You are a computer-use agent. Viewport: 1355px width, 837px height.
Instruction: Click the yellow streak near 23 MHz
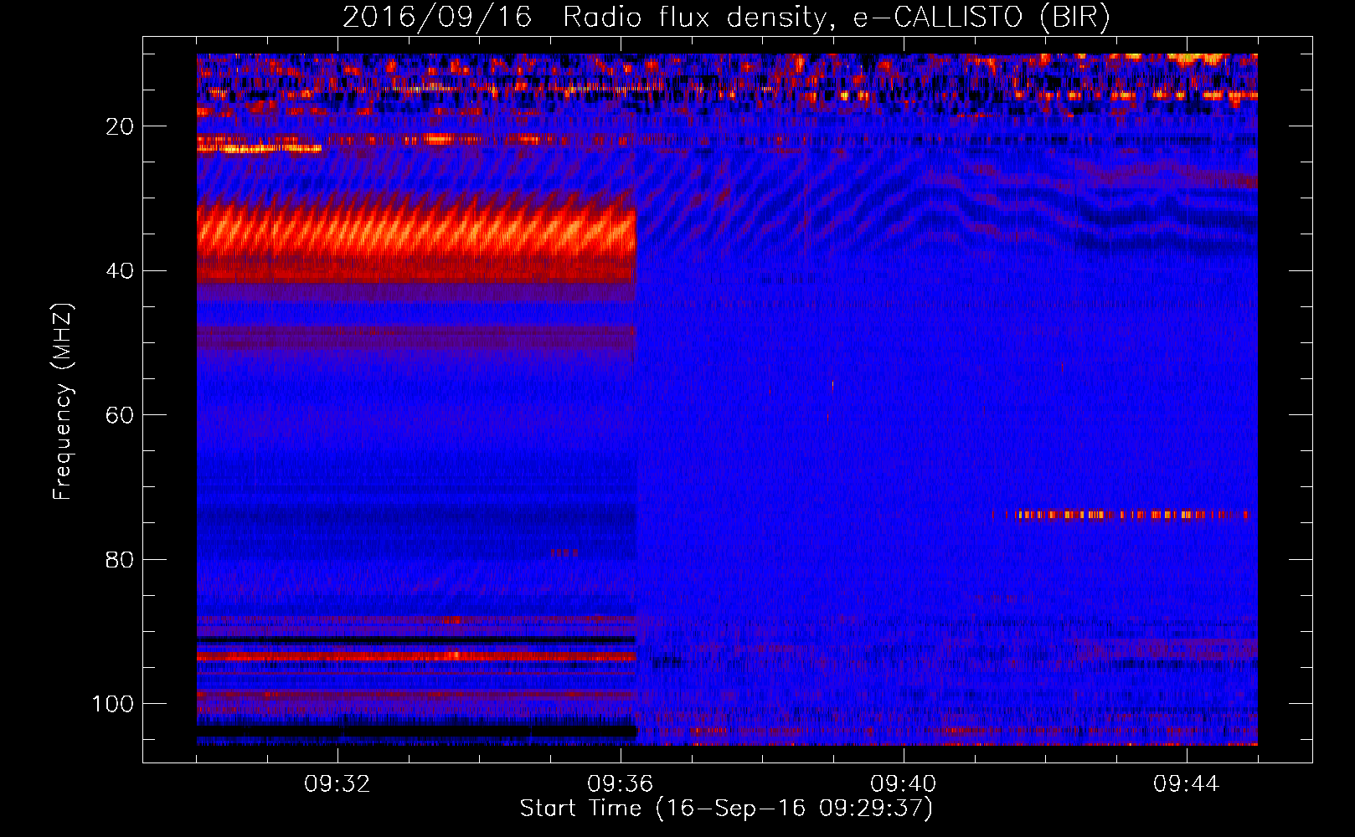point(260,149)
